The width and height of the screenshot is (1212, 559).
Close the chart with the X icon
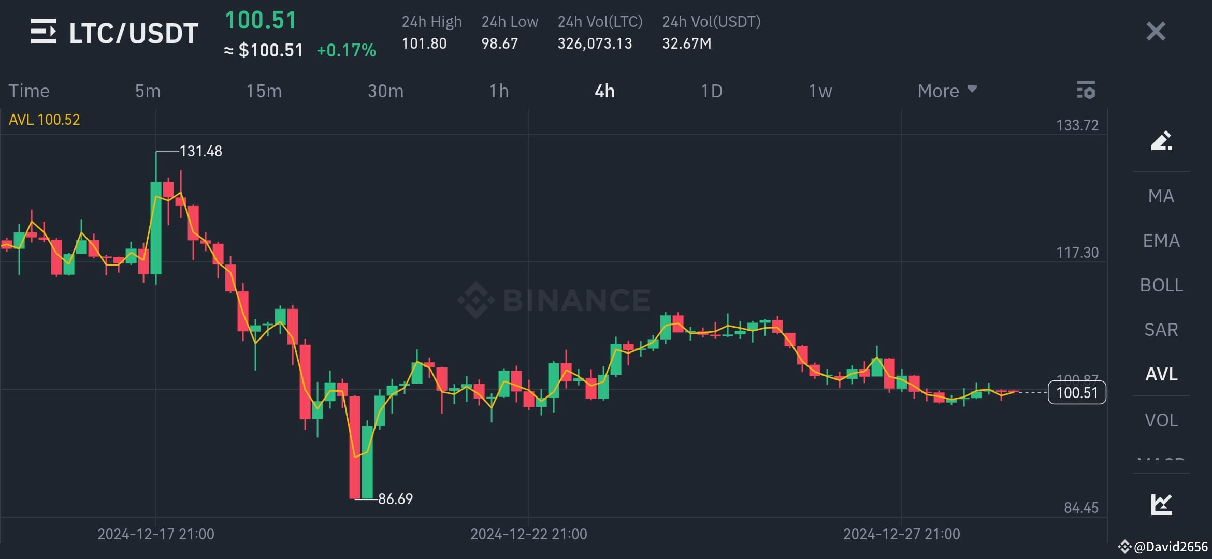click(x=1155, y=32)
